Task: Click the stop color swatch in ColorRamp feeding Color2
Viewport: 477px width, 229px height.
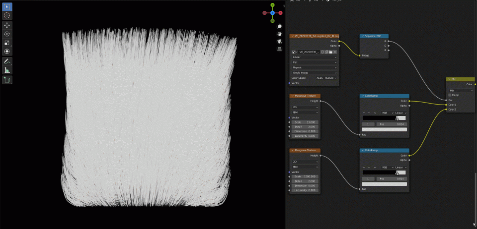Action: point(385,184)
